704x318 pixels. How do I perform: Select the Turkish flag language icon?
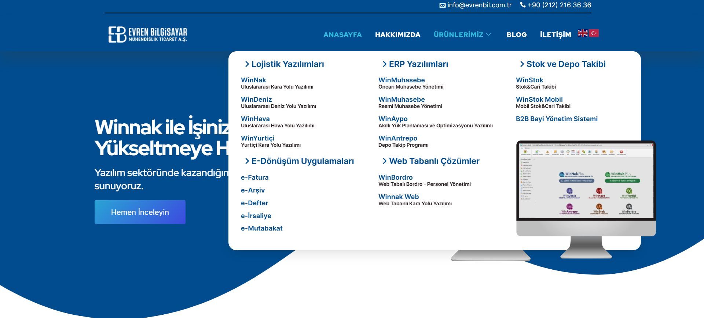(x=594, y=33)
